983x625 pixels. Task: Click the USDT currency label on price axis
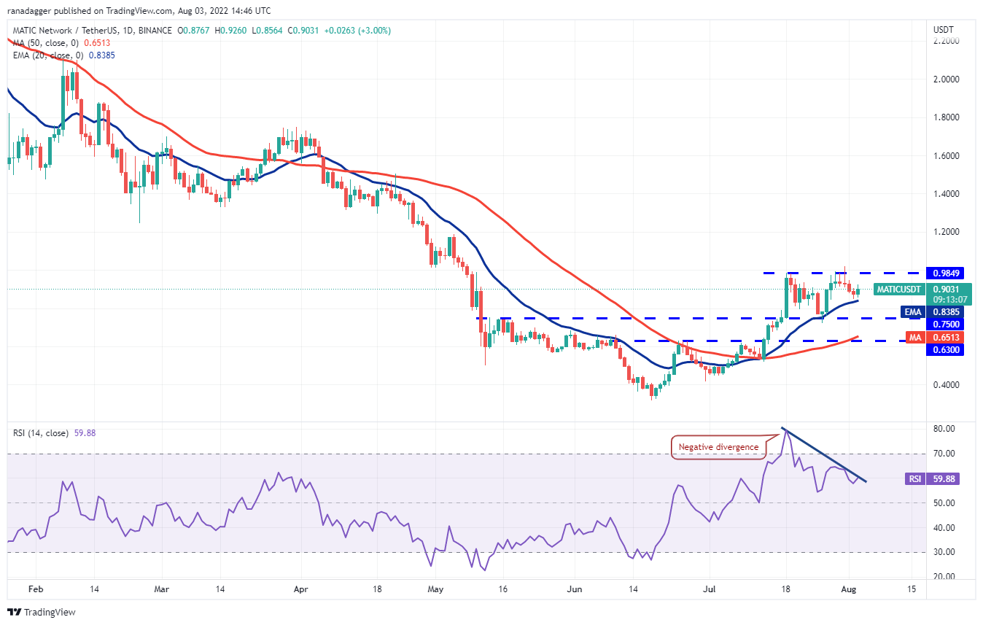[x=943, y=29]
